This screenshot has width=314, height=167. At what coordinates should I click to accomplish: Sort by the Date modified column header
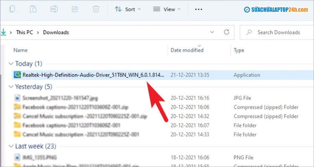pyautogui.click(x=187, y=50)
